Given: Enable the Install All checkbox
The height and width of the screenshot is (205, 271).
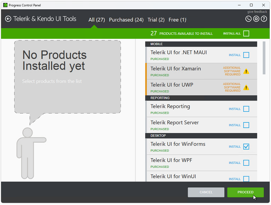Looking at the screenshot, I should click(x=245, y=33).
